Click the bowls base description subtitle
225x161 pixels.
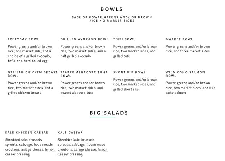(112, 19)
